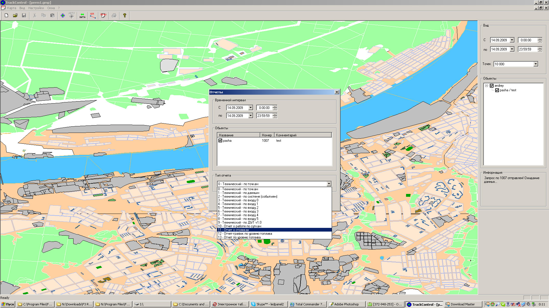
Task: Switch to Total Commander in taskbar
Action: [307, 304]
